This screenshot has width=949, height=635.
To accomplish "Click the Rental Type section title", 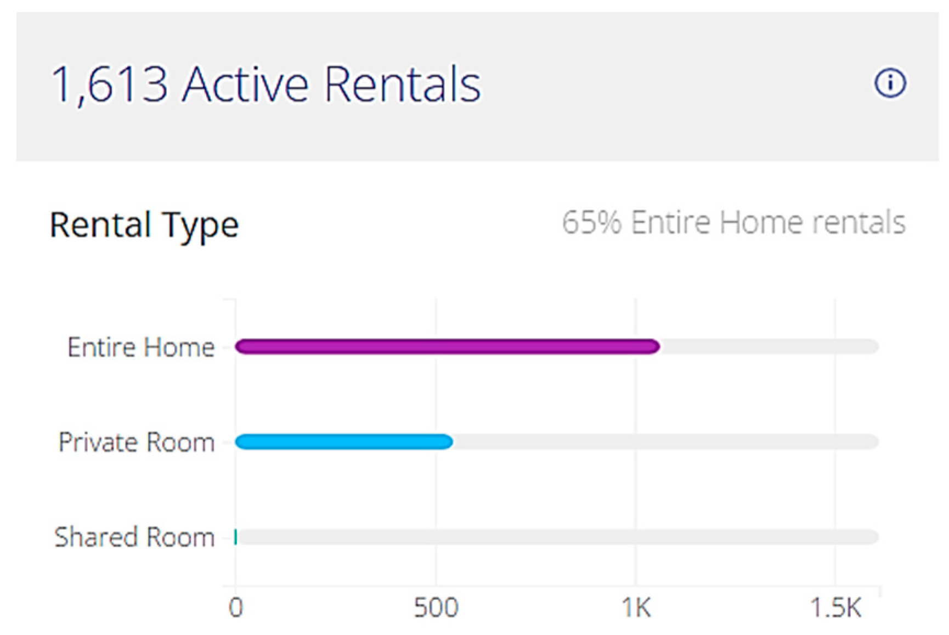I will point(144,224).
